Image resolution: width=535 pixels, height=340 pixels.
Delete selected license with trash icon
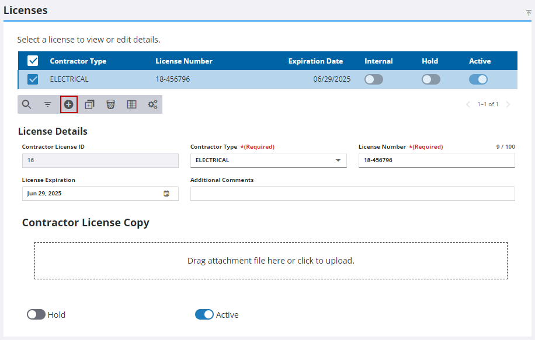click(x=110, y=104)
